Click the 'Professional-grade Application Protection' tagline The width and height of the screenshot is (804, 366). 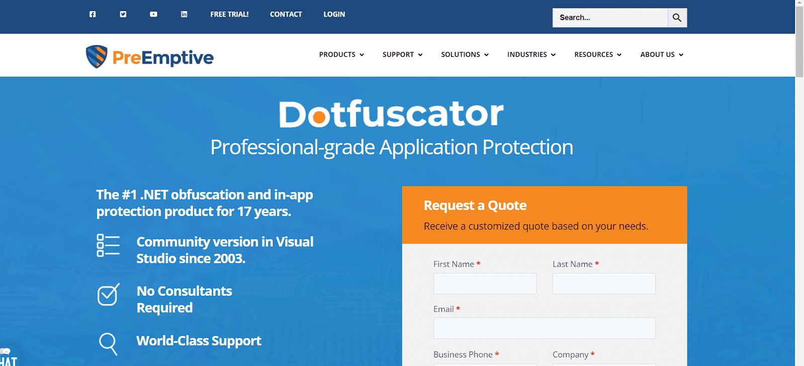391,147
